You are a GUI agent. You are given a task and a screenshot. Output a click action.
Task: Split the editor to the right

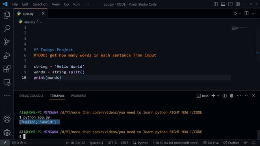[x=247, y=13]
